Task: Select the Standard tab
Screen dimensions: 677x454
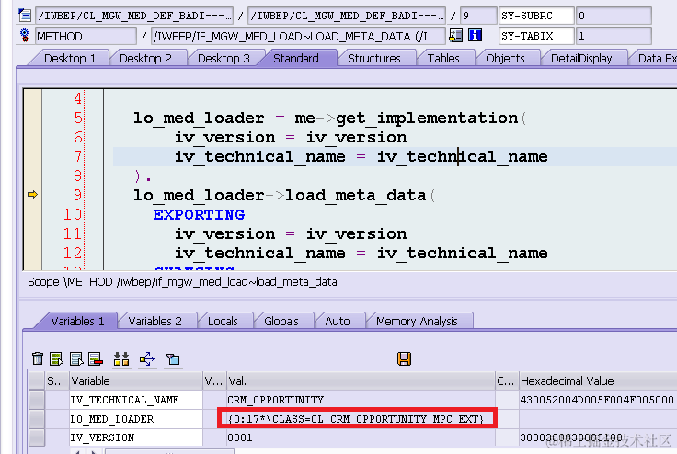Action: point(296,58)
